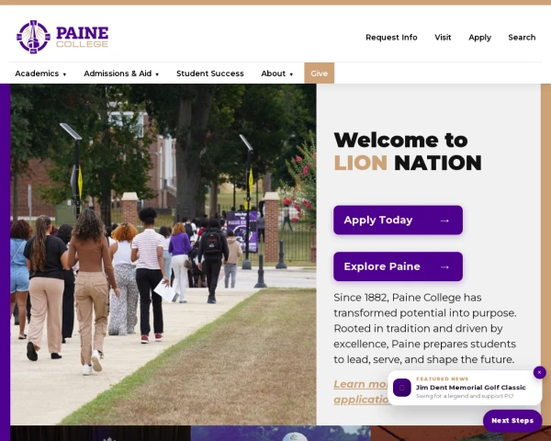This screenshot has height=441, width=551.
Task: Click 'Swing for a legend and support PC!' text
Action: click(x=465, y=396)
